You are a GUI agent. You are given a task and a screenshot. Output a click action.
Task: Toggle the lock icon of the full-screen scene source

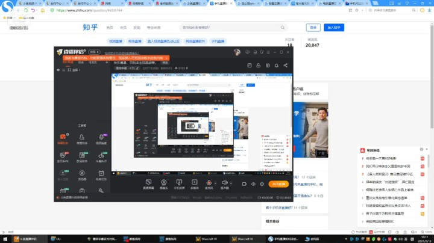pos(64,70)
